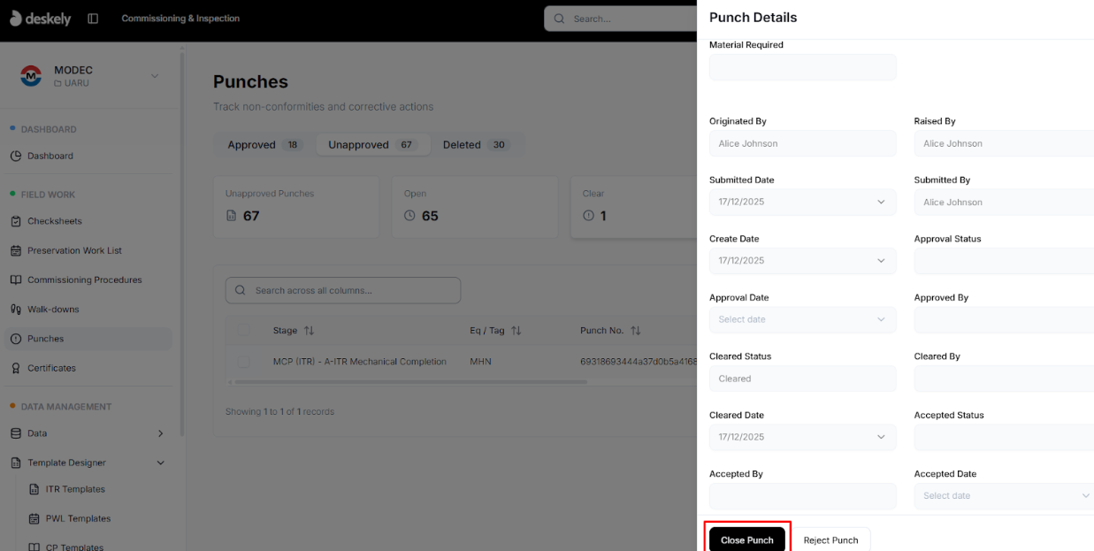Switch to the Deleted tab
This screenshot has height=551, width=1094.
click(x=475, y=145)
